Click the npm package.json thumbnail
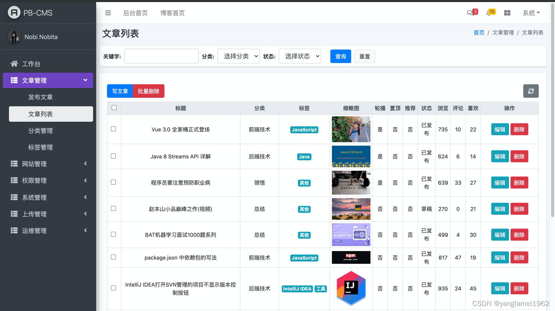 (x=351, y=258)
